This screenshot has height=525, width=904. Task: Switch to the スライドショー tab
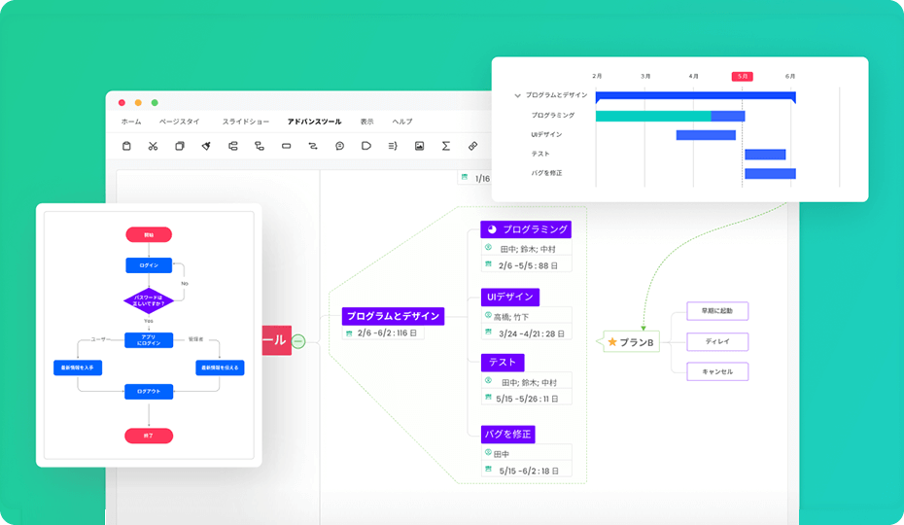coord(246,122)
